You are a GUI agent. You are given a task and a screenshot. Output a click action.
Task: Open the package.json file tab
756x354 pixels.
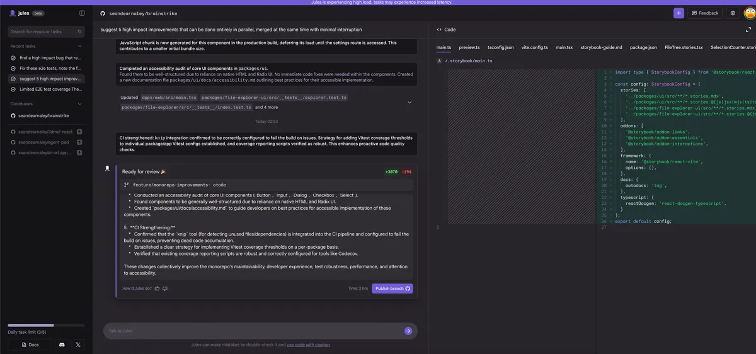(x=643, y=47)
